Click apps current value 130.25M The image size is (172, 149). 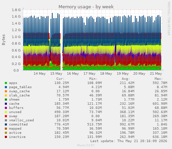click(x=62, y=83)
